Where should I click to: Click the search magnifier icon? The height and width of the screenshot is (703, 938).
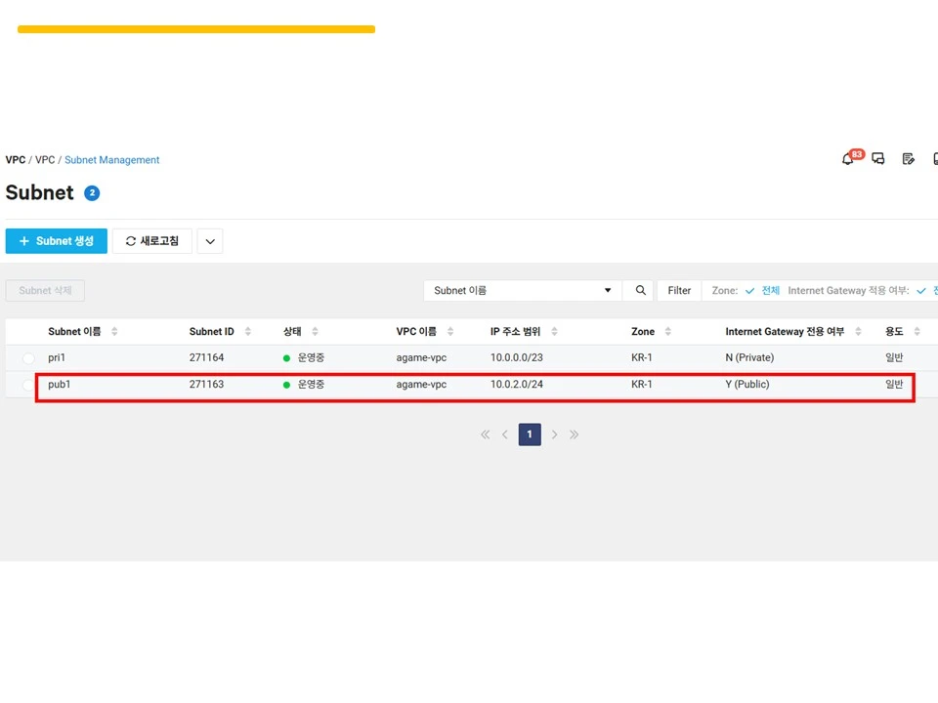coord(640,291)
